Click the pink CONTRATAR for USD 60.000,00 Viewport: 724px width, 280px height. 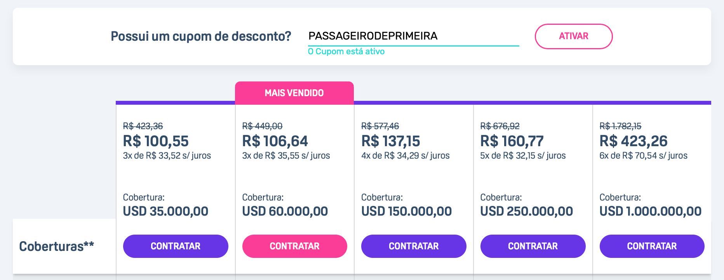tap(294, 246)
